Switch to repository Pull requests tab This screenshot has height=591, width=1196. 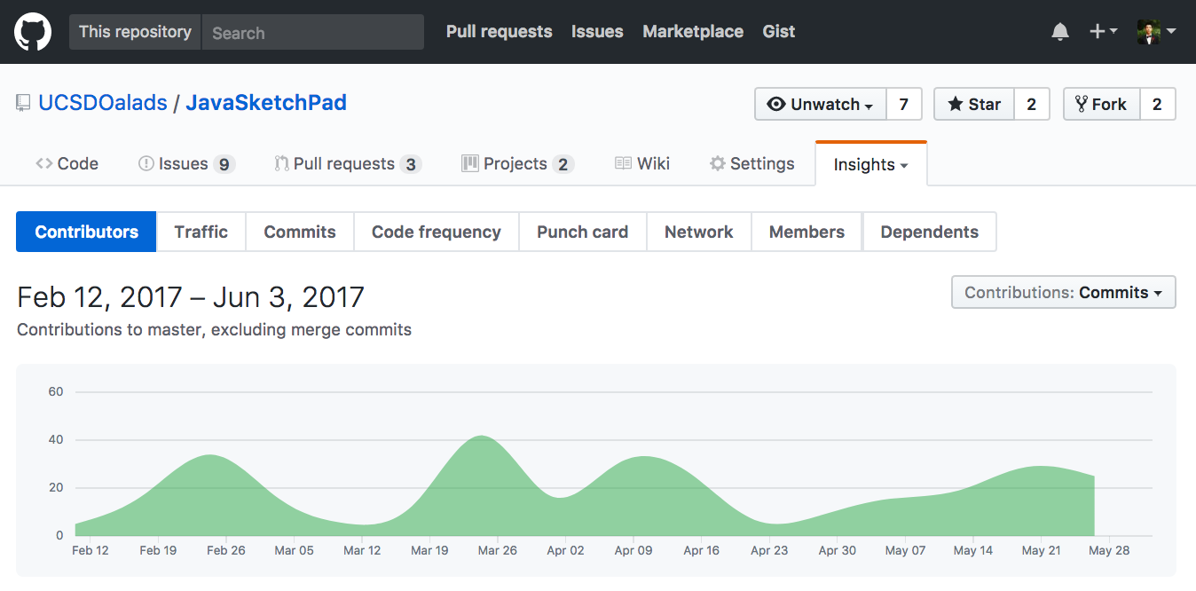click(347, 163)
